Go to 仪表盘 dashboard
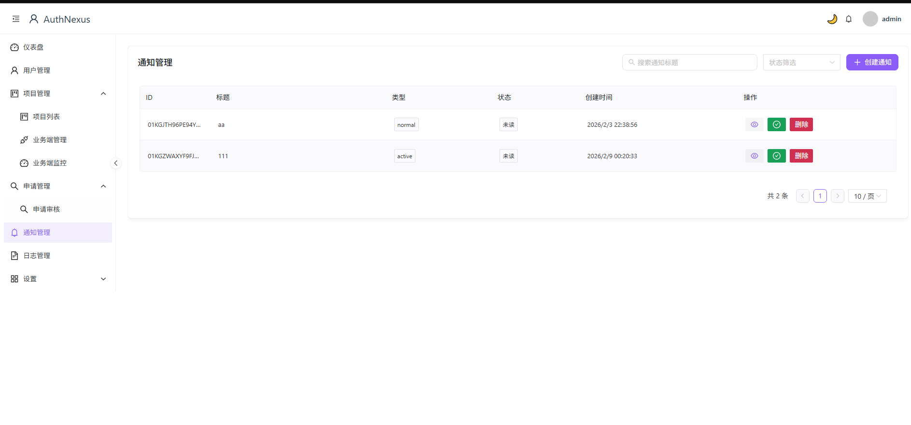Viewport: 911px width, 425px height. click(33, 47)
